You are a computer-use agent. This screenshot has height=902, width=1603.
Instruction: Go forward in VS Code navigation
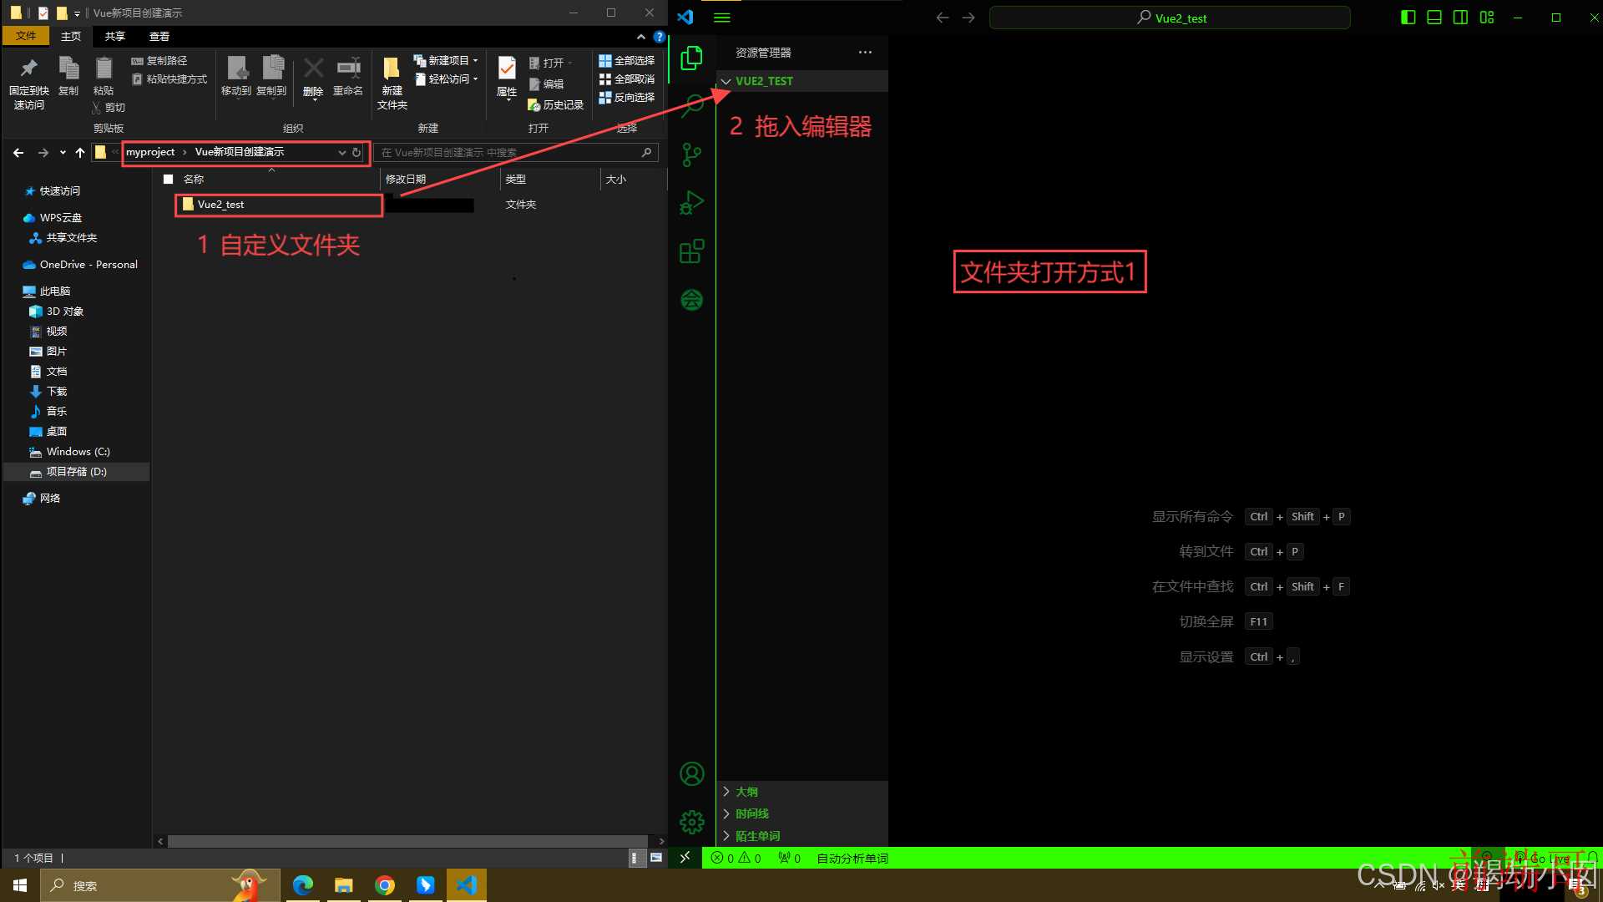point(968,18)
